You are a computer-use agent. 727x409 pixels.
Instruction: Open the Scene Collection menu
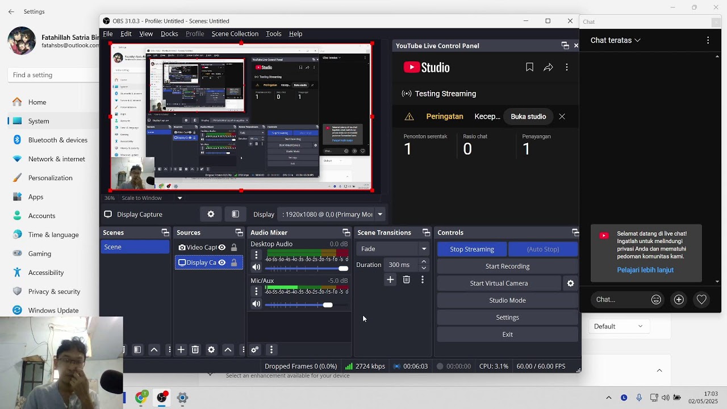[235, 34]
